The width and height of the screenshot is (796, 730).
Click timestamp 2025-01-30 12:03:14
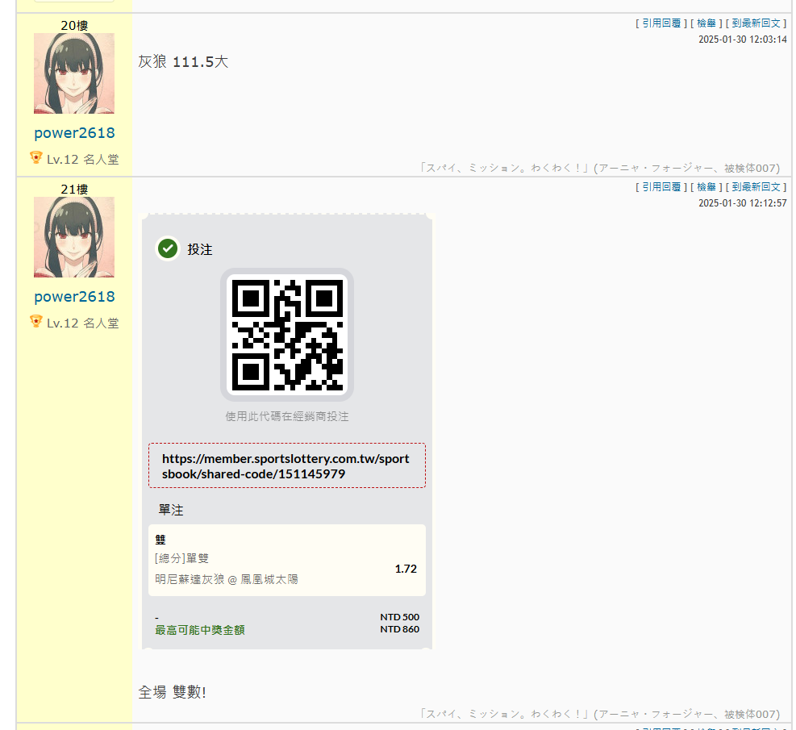(743, 40)
